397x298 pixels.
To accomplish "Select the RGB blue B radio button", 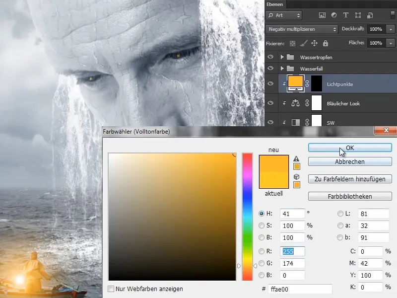I will (262, 275).
